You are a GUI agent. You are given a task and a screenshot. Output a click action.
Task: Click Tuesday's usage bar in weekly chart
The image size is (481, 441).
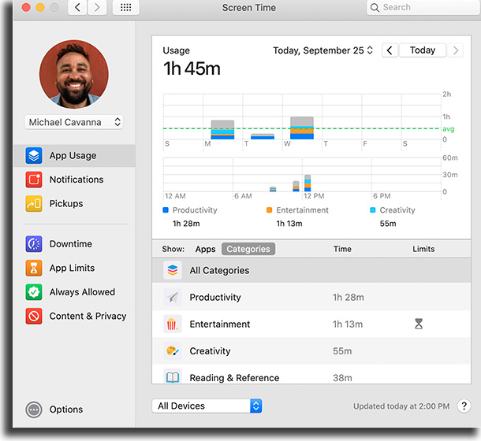(x=263, y=136)
